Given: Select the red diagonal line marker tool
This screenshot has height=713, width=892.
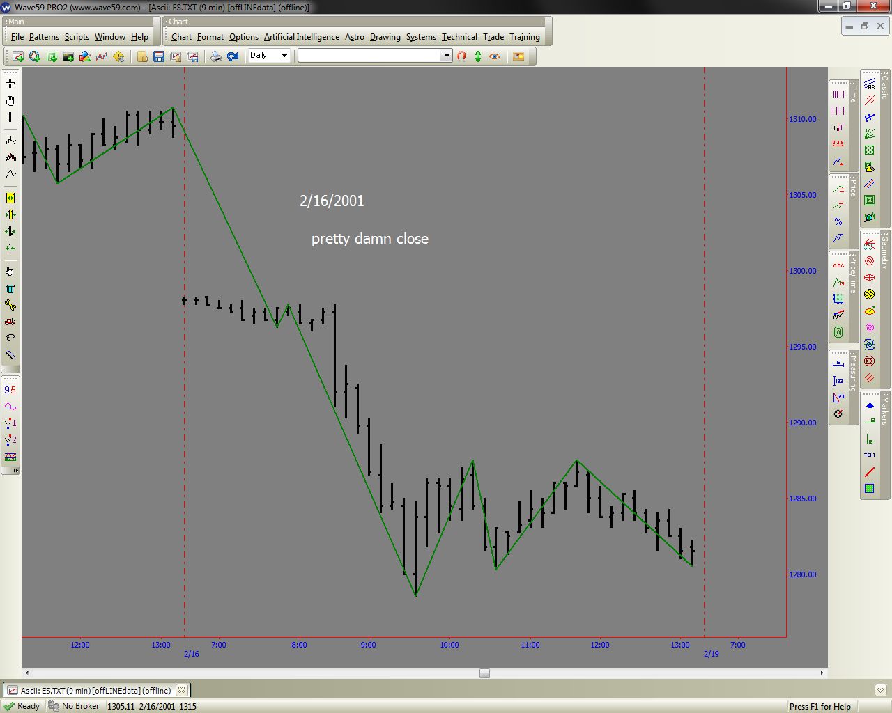Looking at the screenshot, I should click(870, 472).
